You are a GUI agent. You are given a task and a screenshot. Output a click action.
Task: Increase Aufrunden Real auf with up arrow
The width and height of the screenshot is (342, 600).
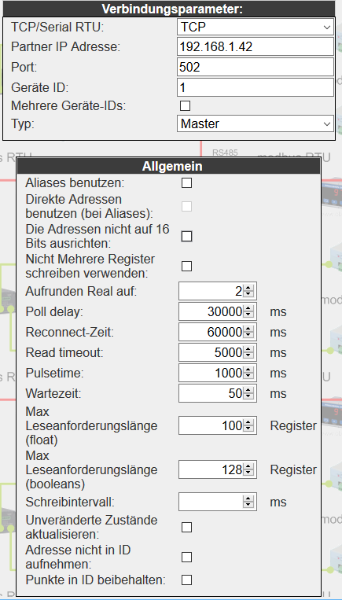[248, 289]
